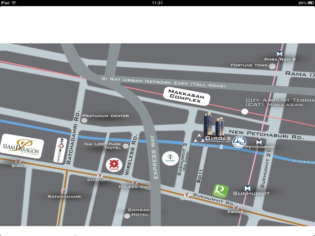Tap the Bumrungrad International hospital logo
This screenshot has width=315, height=236.
pyautogui.click(x=170, y=158)
